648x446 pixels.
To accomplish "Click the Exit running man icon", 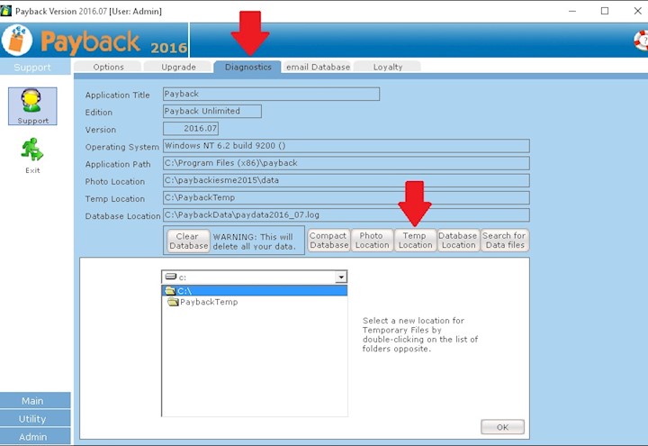I will pyautogui.click(x=32, y=151).
